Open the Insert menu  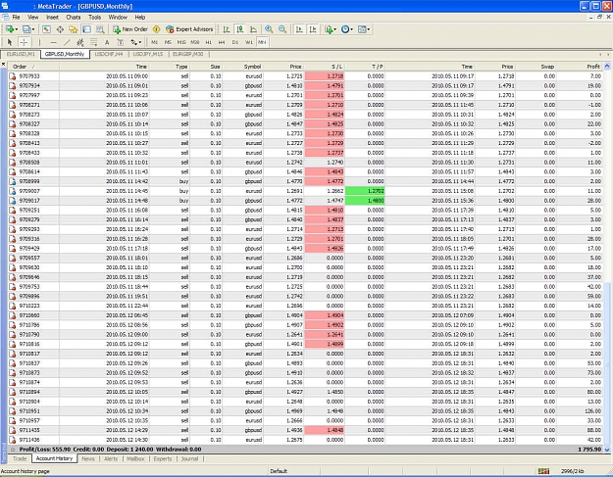click(52, 18)
